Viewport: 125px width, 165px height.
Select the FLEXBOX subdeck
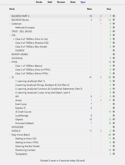coord(20,50)
